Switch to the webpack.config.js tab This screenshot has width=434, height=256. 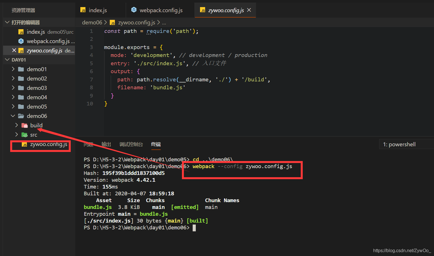160,10
